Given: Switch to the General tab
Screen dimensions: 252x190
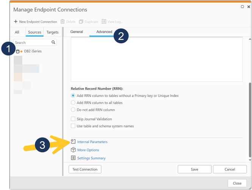Looking at the screenshot, I should click(x=77, y=32).
